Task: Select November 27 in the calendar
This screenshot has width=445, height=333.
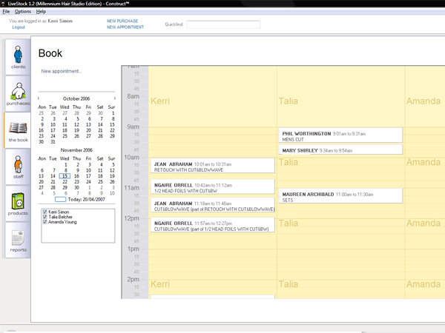Action: click(41, 187)
